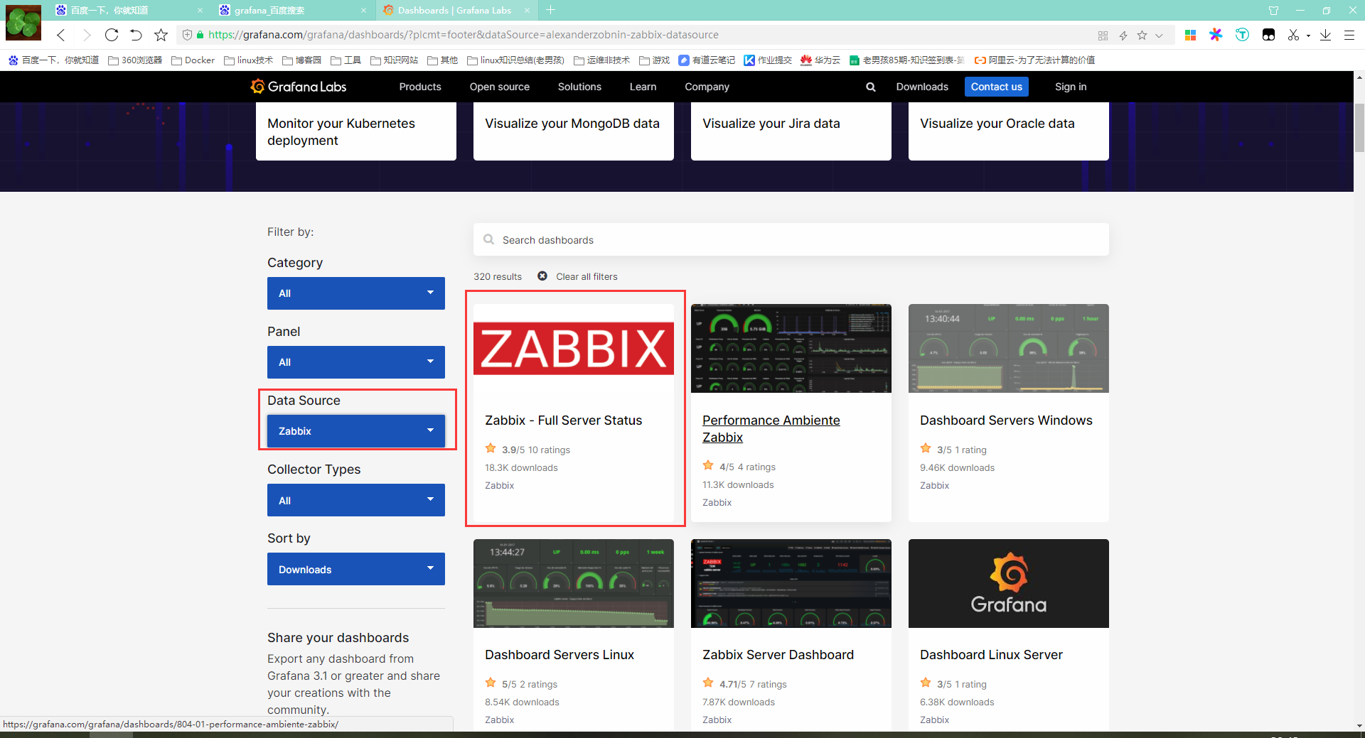Click the page vertical scrollbar thumb

(1359, 128)
